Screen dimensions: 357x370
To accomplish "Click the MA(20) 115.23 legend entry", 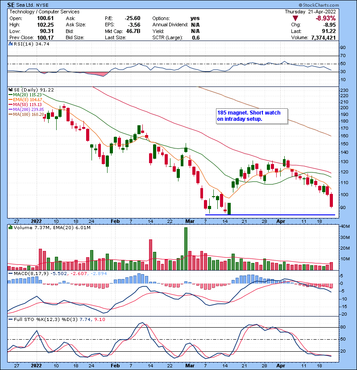I will (x=25, y=95).
